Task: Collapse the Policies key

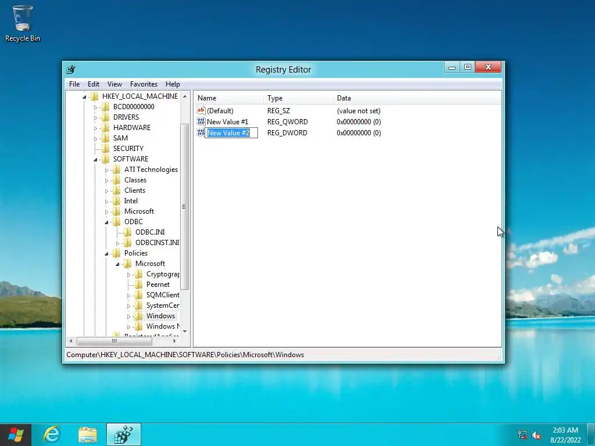Action: click(x=107, y=253)
